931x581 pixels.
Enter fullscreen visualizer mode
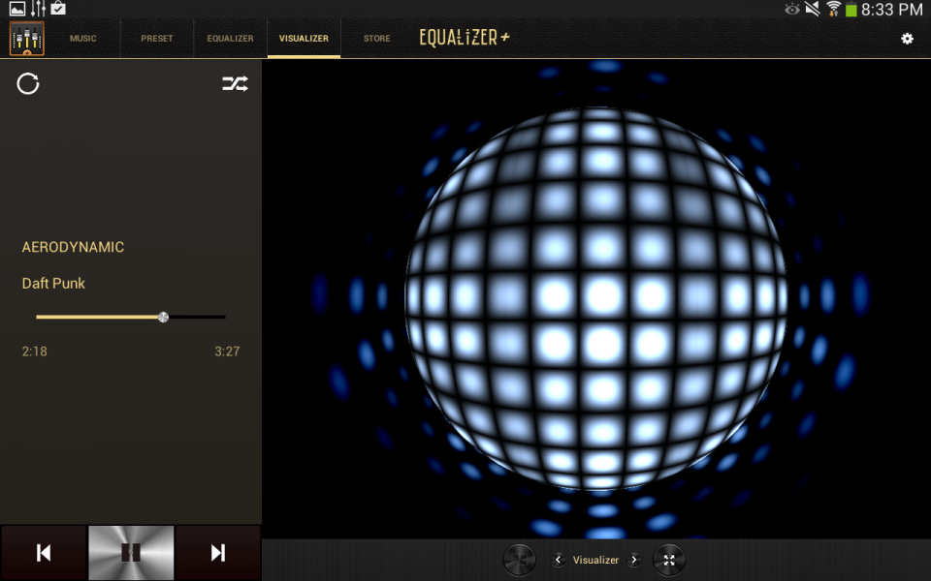pyautogui.click(x=669, y=560)
